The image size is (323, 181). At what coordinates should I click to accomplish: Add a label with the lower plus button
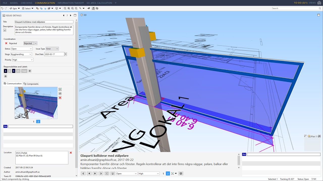click(x=6, y=76)
